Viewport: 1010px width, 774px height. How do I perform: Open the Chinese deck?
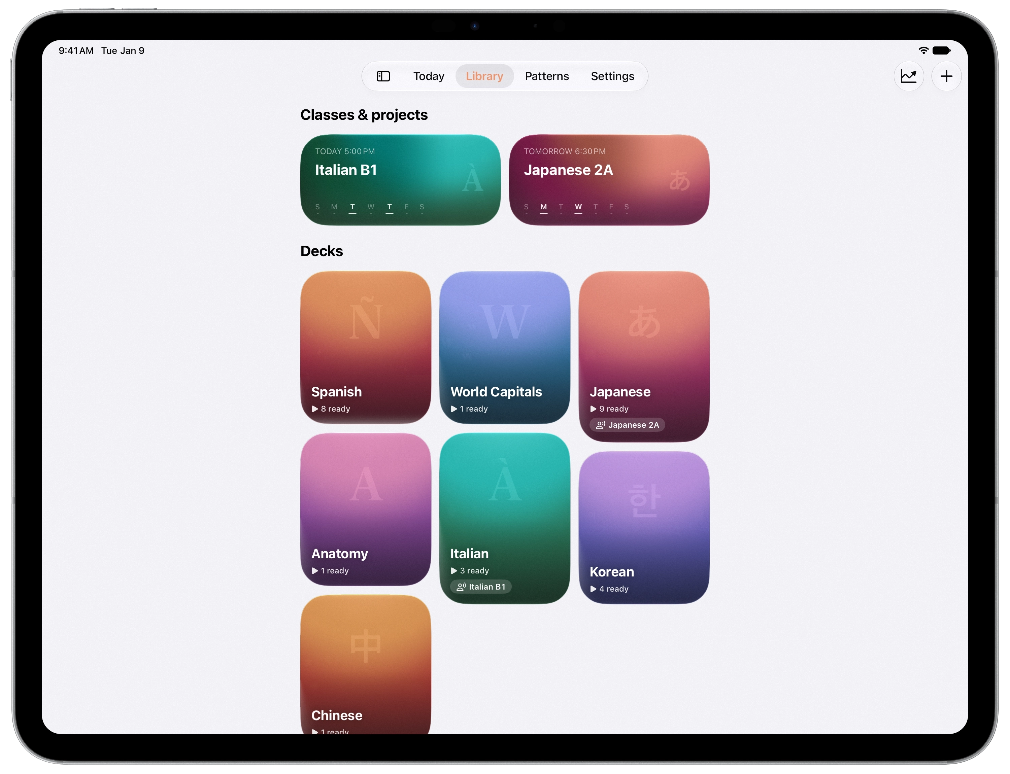coord(366,664)
